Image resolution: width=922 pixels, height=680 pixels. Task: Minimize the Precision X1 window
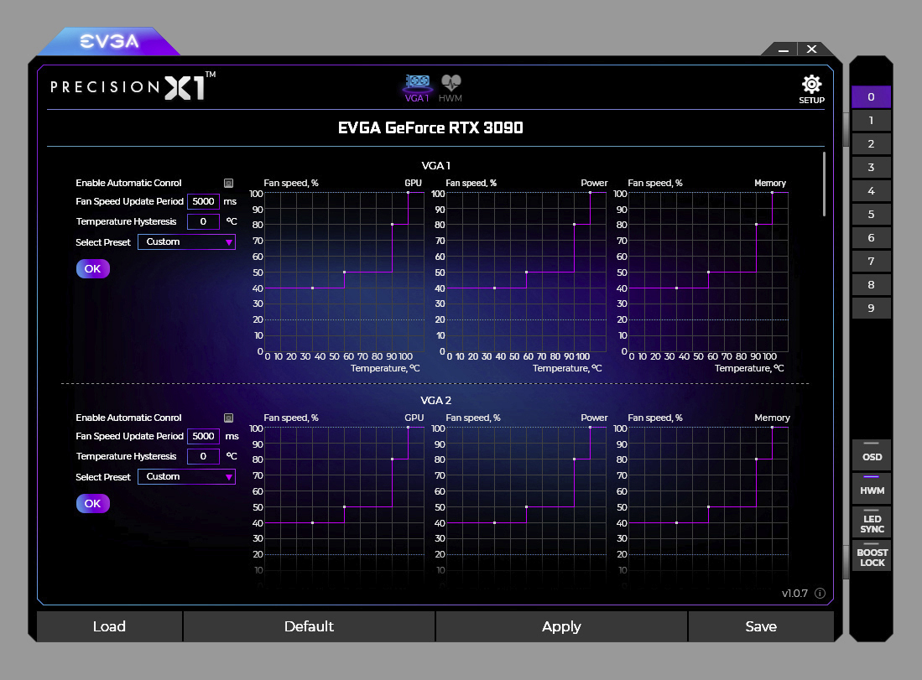pyautogui.click(x=783, y=49)
